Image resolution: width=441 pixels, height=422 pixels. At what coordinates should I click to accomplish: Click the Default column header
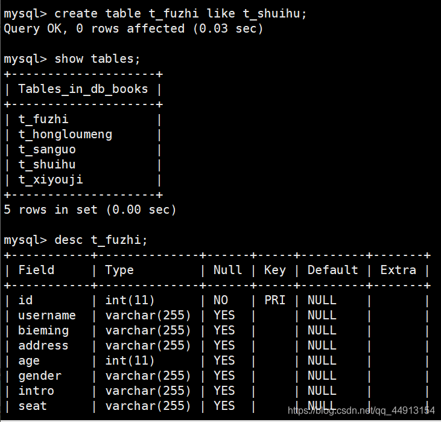pyautogui.click(x=333, y=270)
